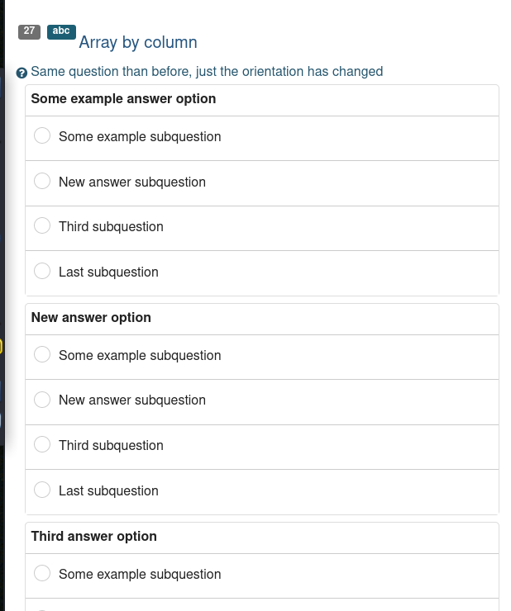Select 'Last subquestion' under Some example answer option
The image size is (511, 611).
[x=42, y=272]
